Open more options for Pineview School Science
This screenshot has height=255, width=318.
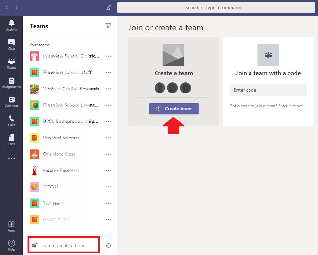pos(108,105)
